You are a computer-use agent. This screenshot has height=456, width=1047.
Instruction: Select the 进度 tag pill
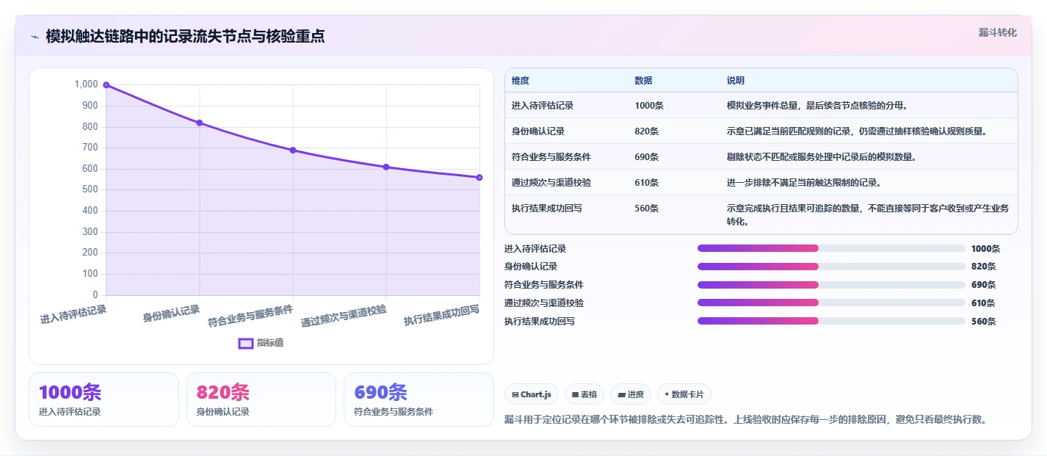(631, 394)
